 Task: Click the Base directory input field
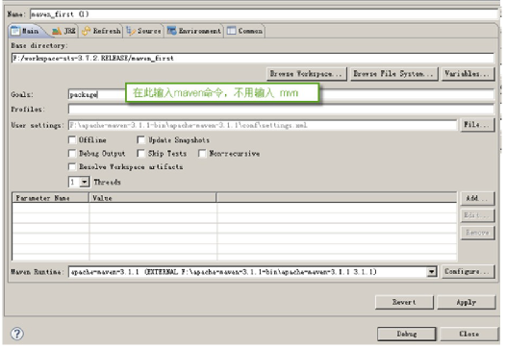253,58
